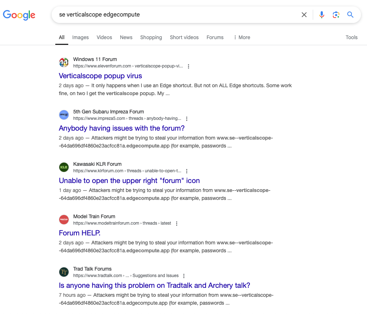This screenshot has width=367, height=314.
Task: Open the Shopping tab
Action: (151, 37)
